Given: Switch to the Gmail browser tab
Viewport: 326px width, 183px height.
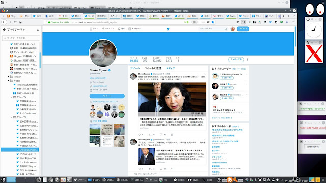Looking at the screenshot, I should (63, 16).
